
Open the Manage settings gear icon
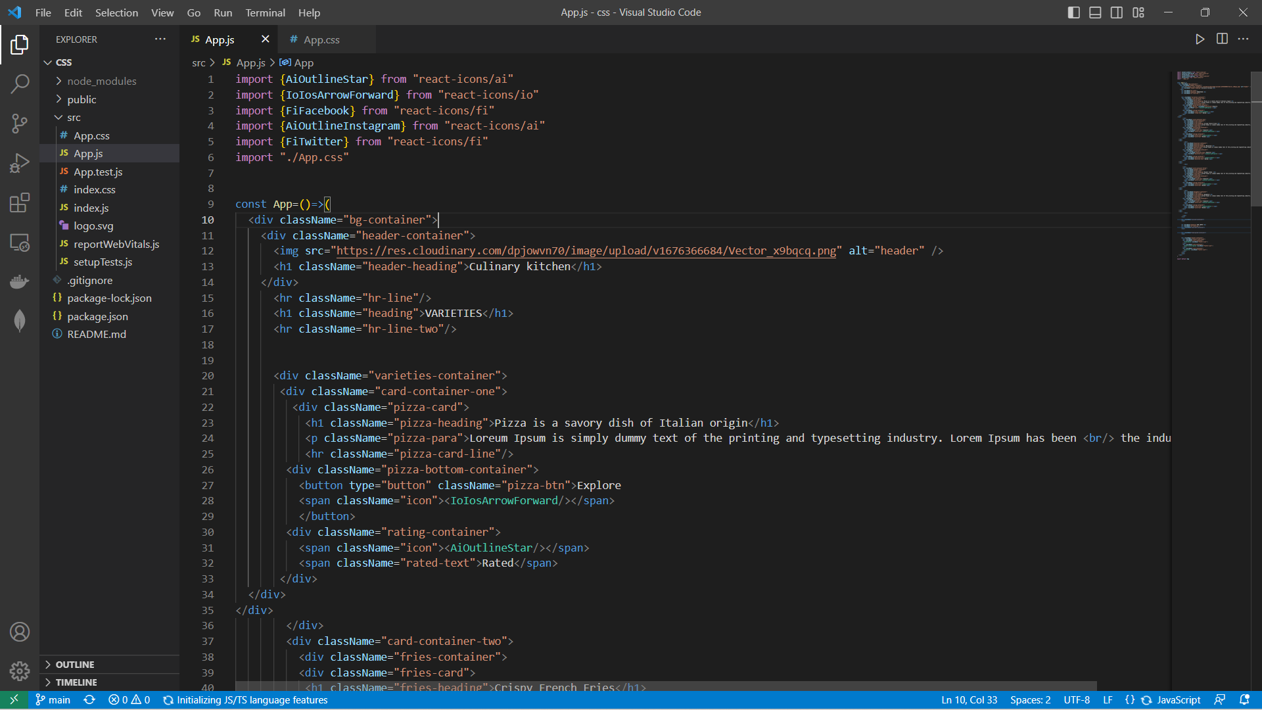20,671
